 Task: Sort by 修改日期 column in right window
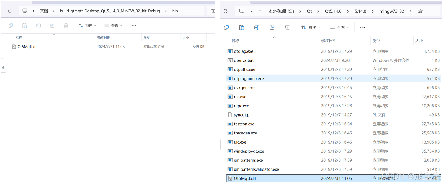329,40
